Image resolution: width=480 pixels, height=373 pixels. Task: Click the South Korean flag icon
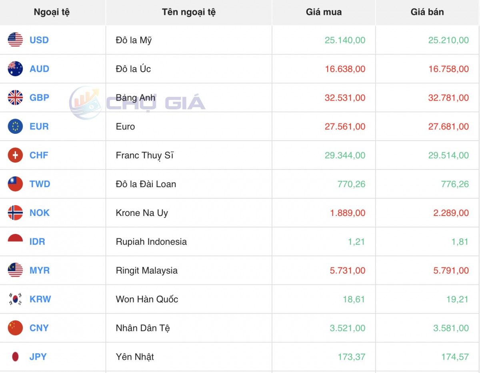tap(15, 299)
